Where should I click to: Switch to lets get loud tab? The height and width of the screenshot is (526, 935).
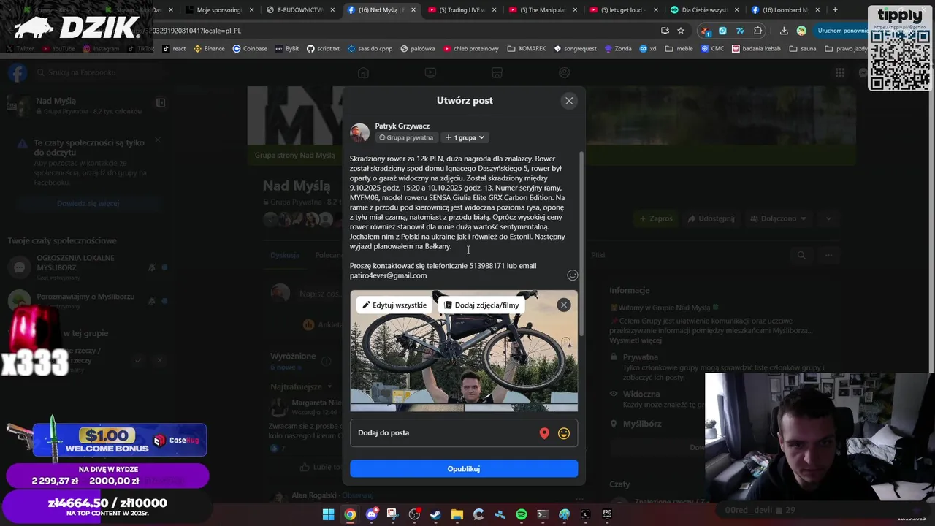(x=622, y=10)
